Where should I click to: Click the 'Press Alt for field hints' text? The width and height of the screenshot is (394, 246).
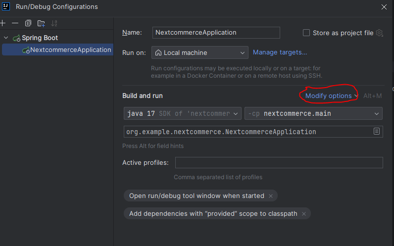[x=153, y=146]
